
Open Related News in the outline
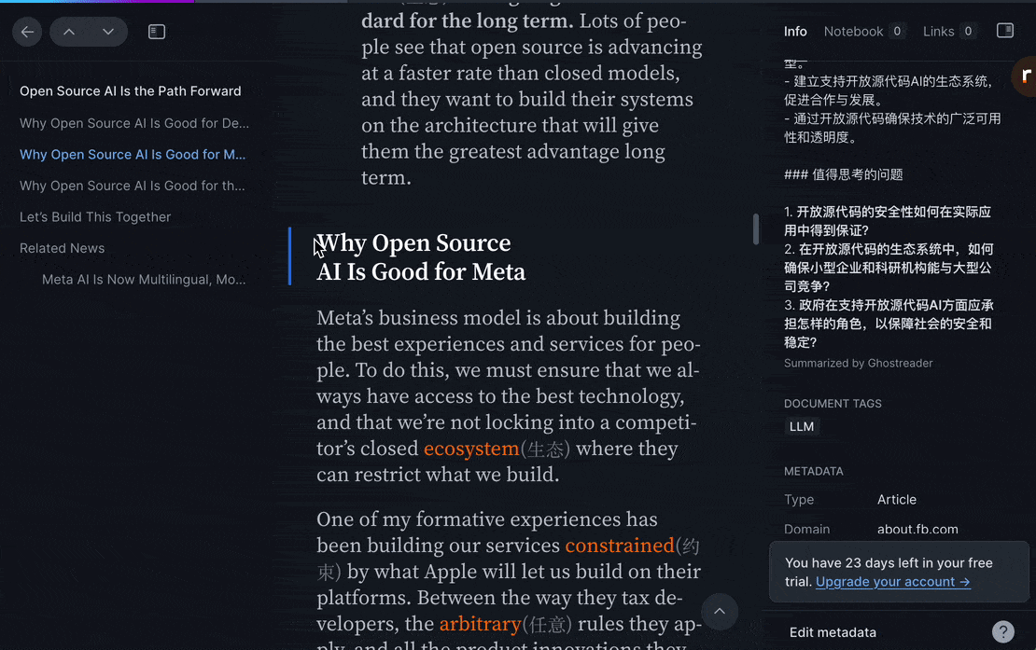pos(62,248)
